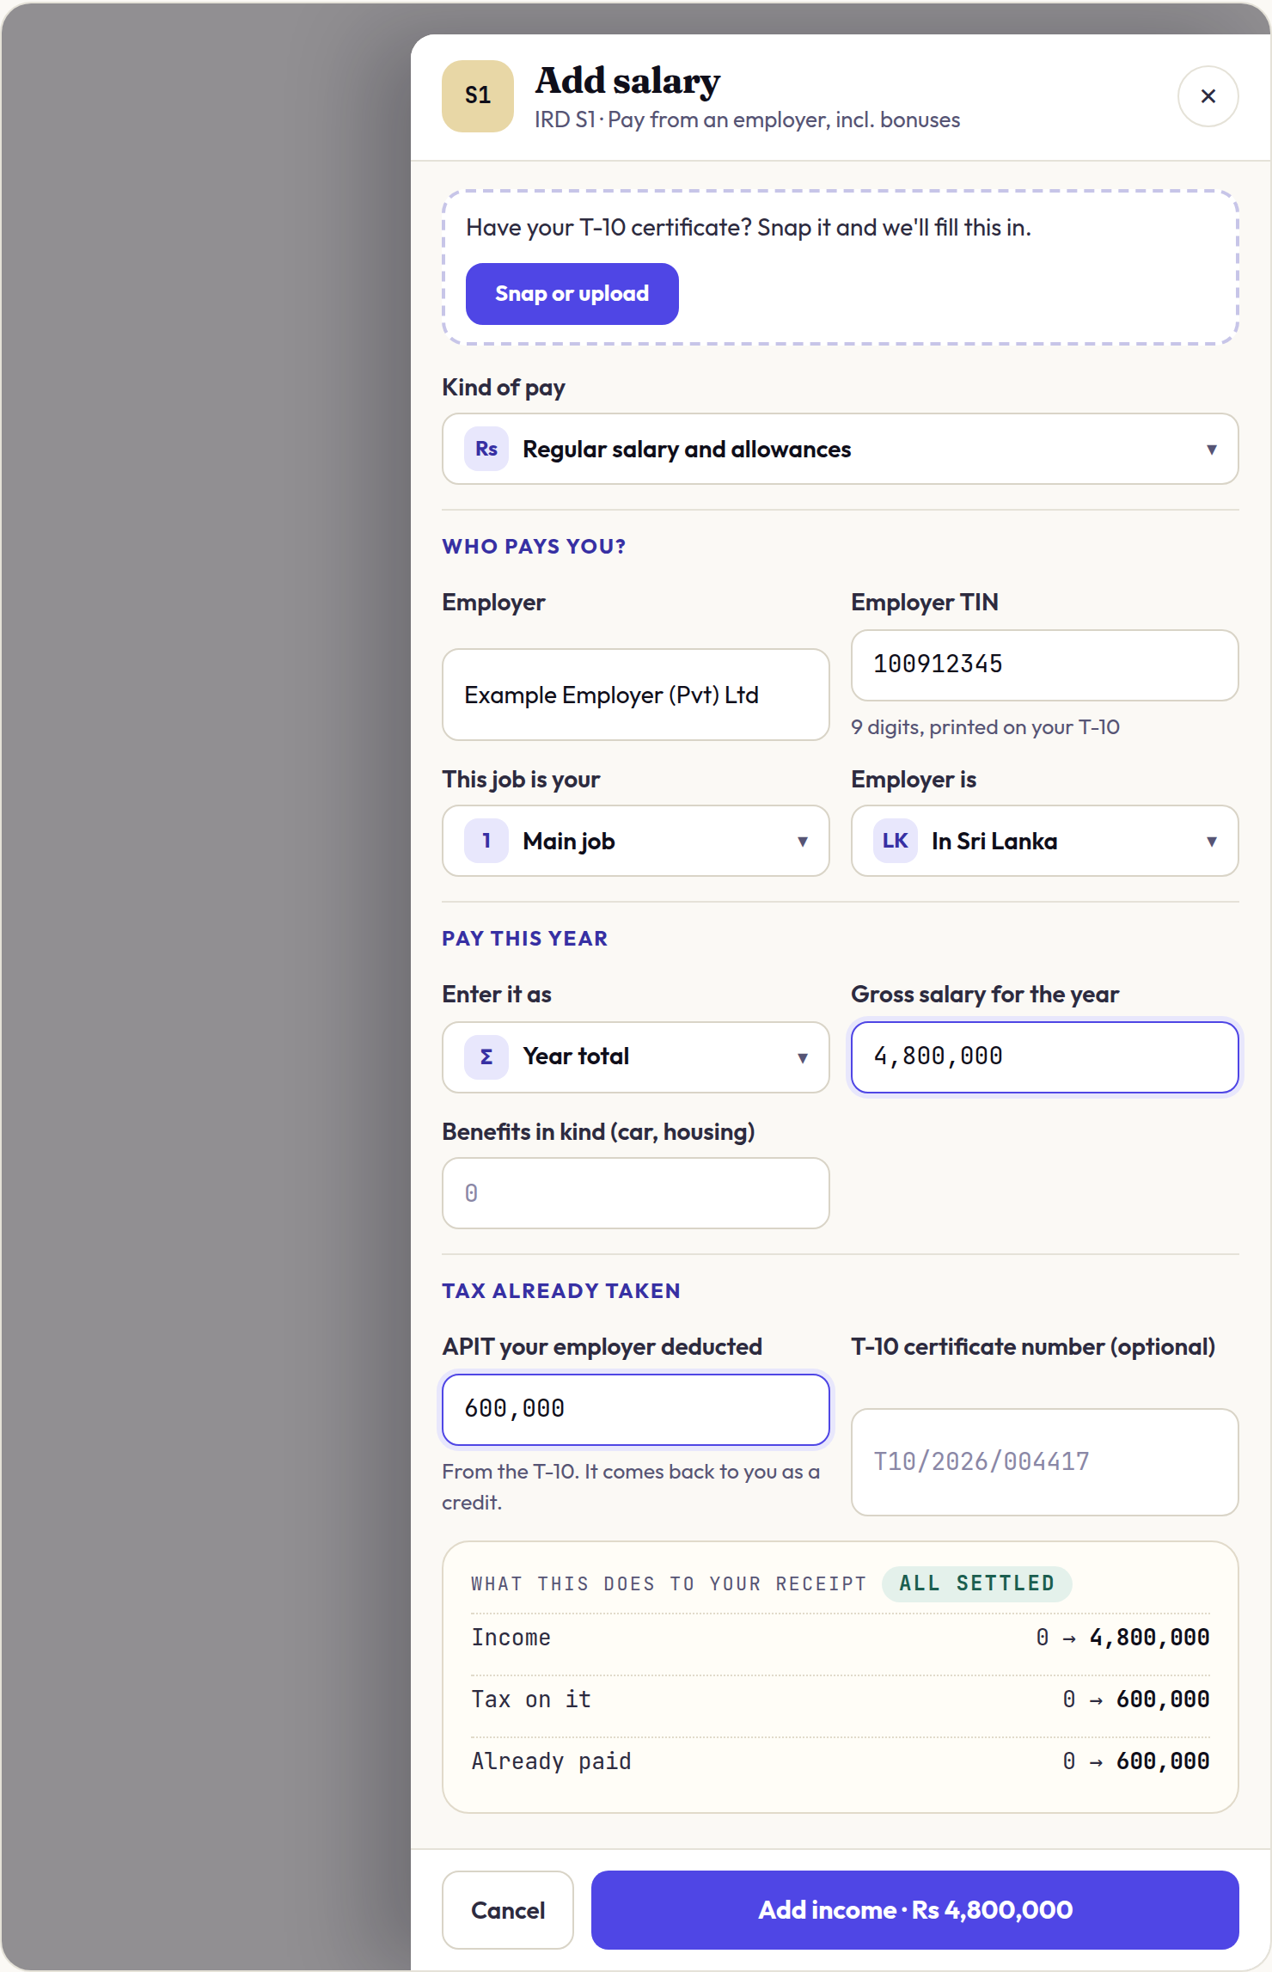Focus the Employer name field

pos(636,695)
